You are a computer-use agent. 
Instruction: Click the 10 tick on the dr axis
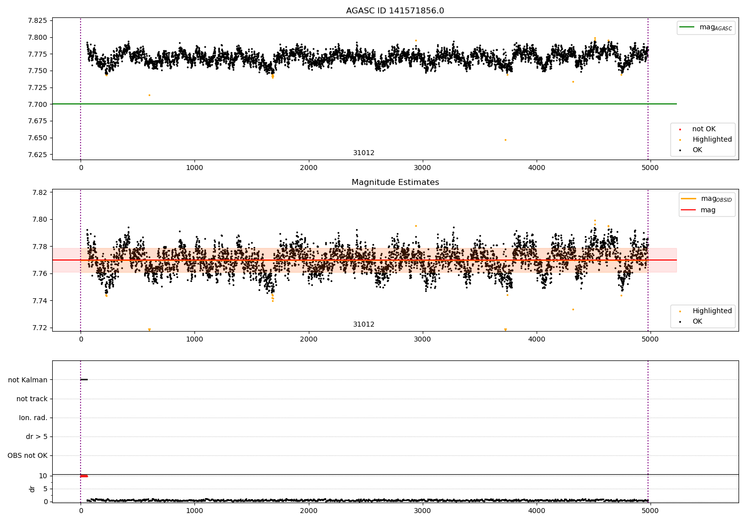point(43,476)
